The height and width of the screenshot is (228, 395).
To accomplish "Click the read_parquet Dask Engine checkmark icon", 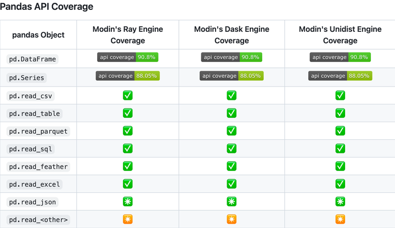I will (x=232, y=131).
